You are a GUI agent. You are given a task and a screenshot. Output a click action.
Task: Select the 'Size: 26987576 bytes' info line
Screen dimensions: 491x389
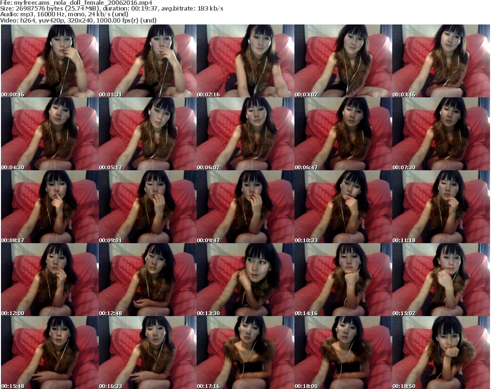click(x=111, y=9)
